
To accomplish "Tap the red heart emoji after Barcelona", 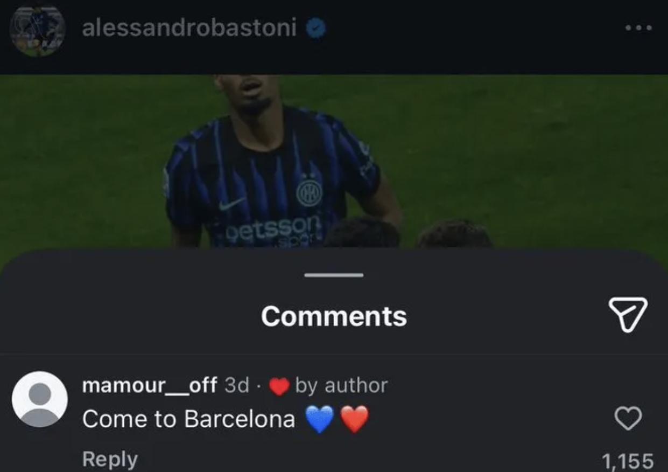I will click(x=355, y=419).
